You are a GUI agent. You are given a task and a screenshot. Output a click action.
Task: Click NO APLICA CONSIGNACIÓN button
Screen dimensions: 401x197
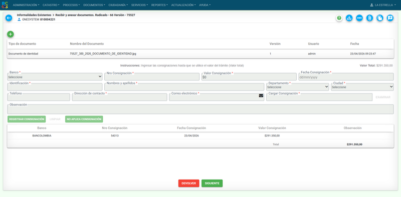pos(84,119)
